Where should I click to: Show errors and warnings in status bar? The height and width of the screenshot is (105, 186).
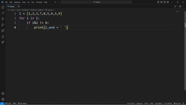click(8, 104)
